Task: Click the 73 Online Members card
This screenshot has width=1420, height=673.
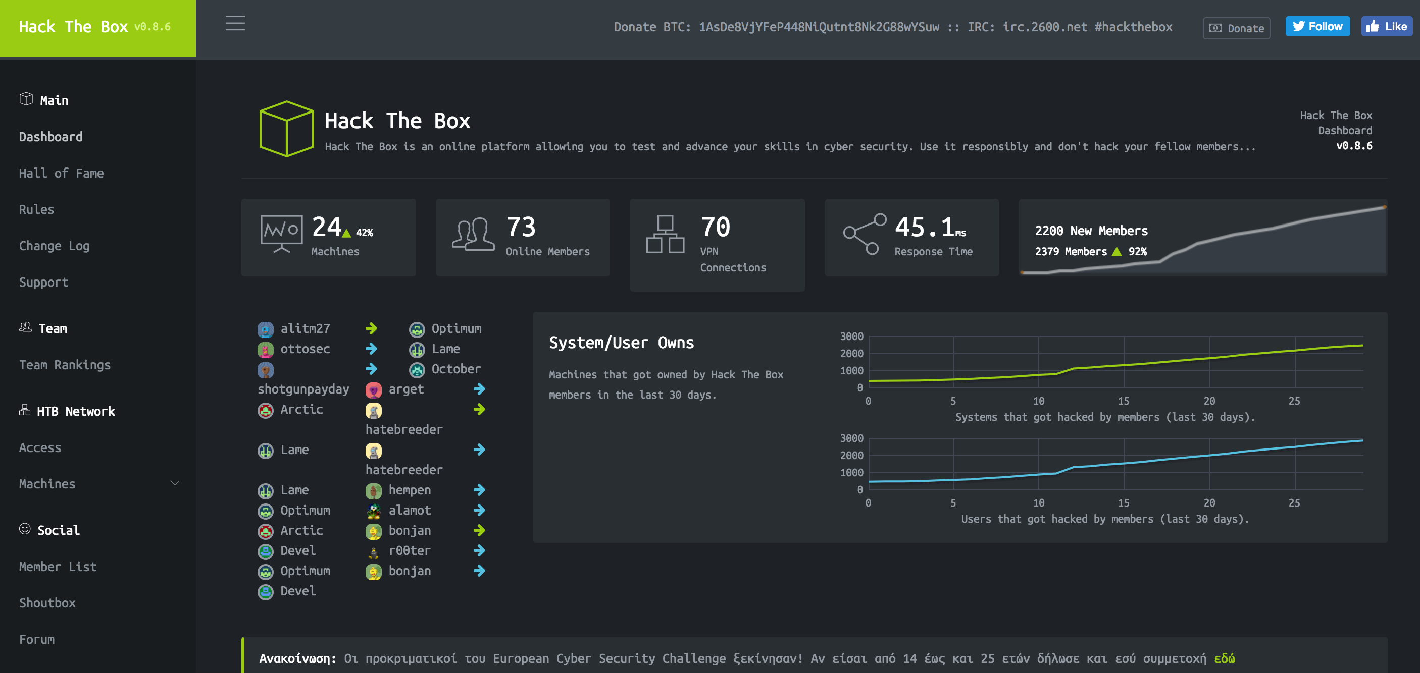Action: pyautogui.click(x=523, y=238)
